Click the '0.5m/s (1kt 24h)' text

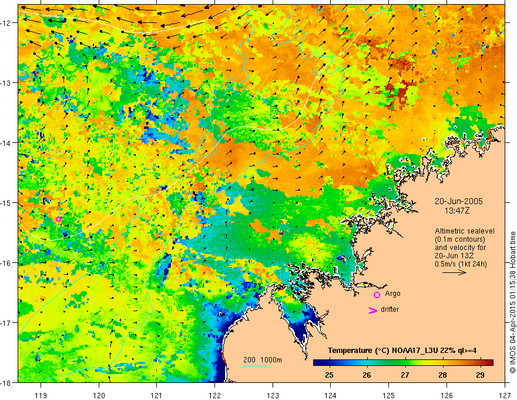(461, 264)
